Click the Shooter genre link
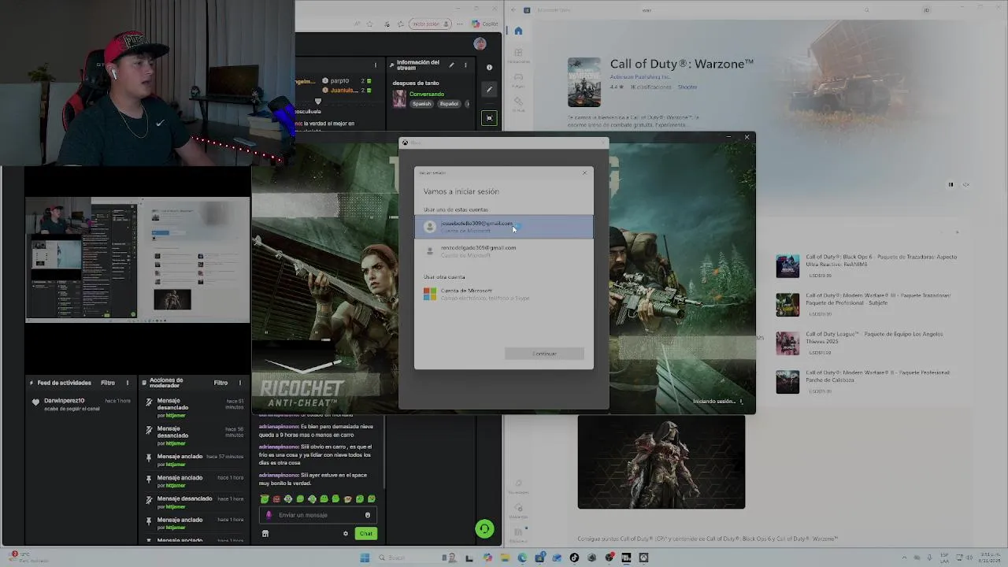The width and height of the screenshot is (1008, 567). coord(687,87)
